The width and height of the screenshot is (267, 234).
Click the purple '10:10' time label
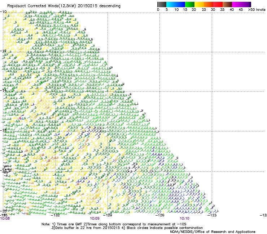click(x=185, y=219)
